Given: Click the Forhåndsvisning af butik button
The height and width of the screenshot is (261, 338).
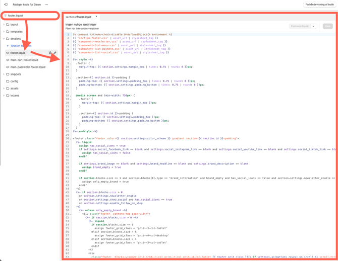Looking at the screenshot, I should pos(319,5).
